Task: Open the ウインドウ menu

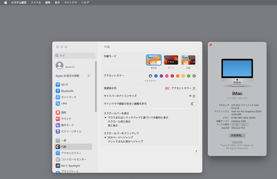Action: pos(70,2)
